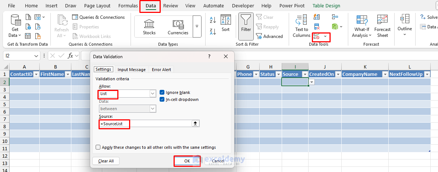Click the From Web icon
Image resolution: width=438 pixels, height=172 pixels.
[28, 27]
